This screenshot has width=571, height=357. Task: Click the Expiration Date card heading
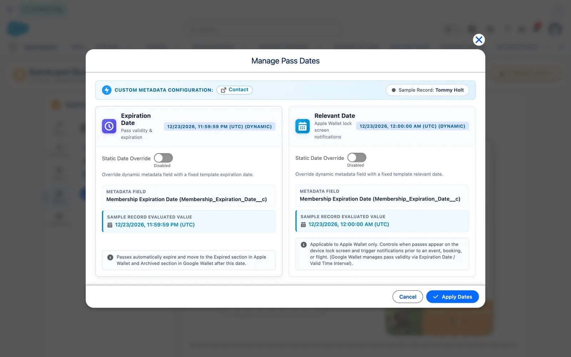(136, 119)
